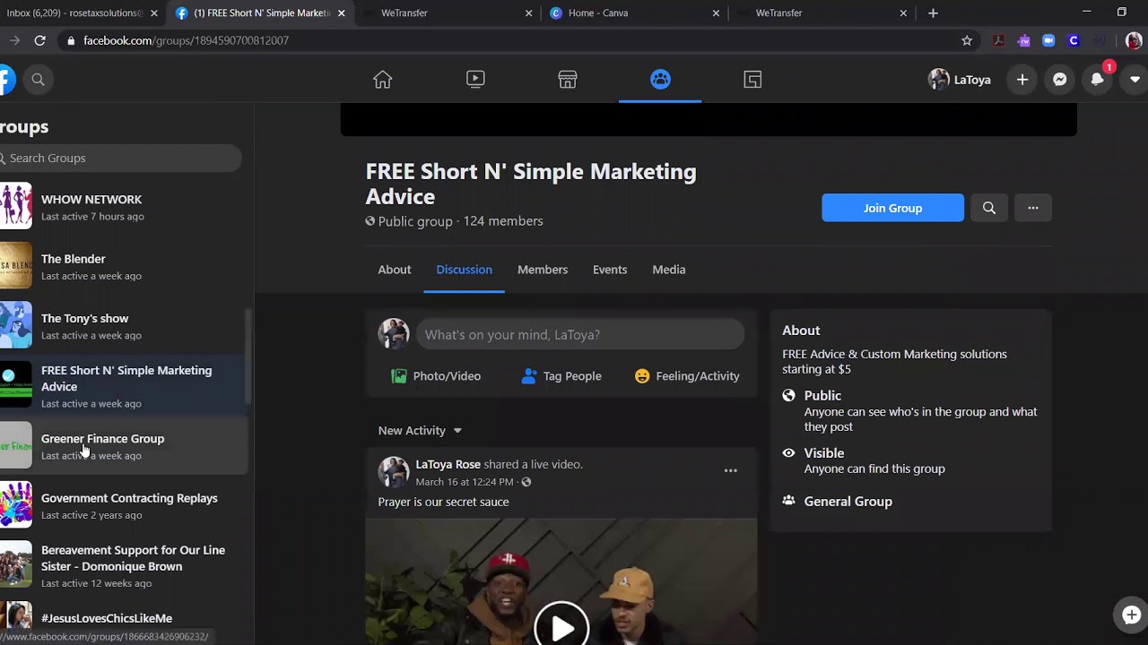Search within this group icon

coord(989,208)
